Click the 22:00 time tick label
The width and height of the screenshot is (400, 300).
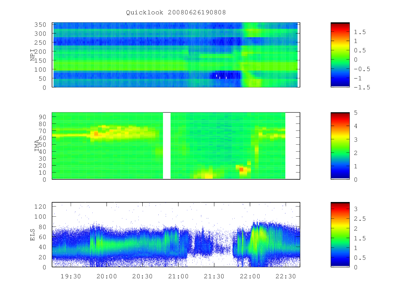pyautogui.click(x=250, y=276)
